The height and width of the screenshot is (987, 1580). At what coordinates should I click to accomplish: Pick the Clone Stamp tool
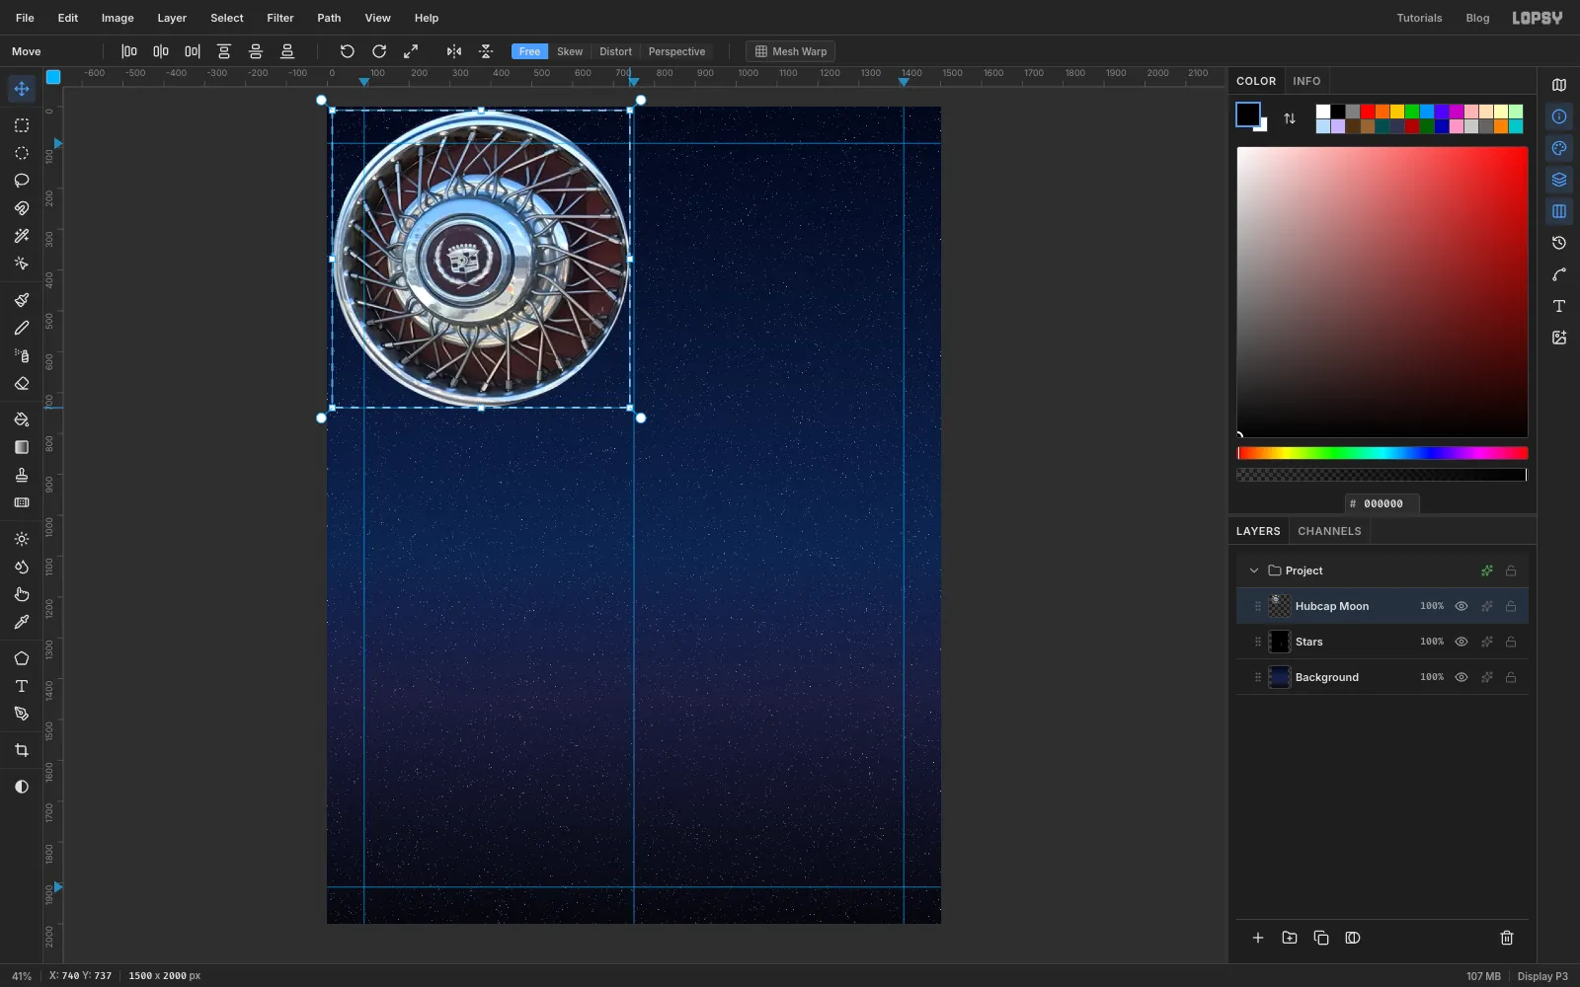[x=22, y=475]
